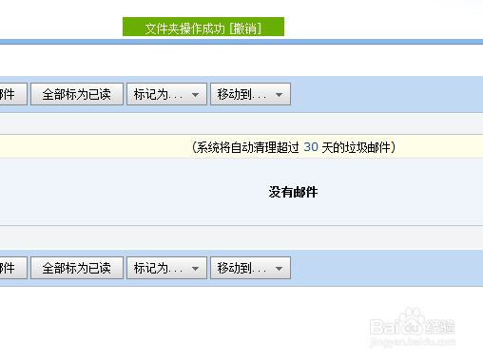Click the 撤销 undo link in green banner

click(245, 28)
